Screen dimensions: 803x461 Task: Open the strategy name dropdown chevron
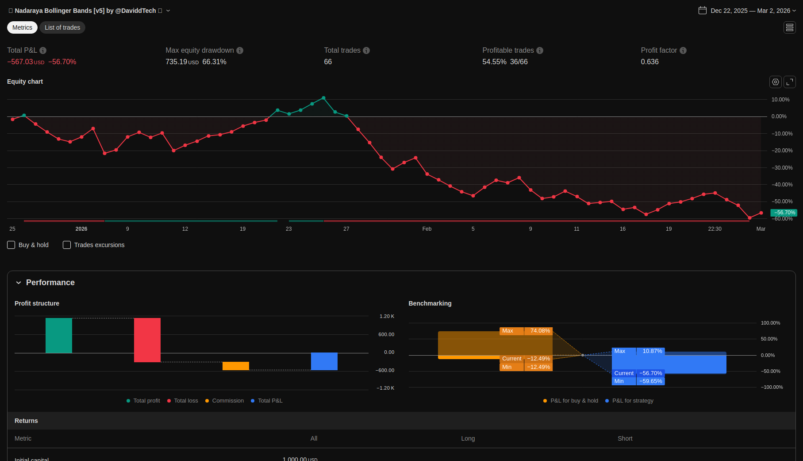[x=168, y=11]
